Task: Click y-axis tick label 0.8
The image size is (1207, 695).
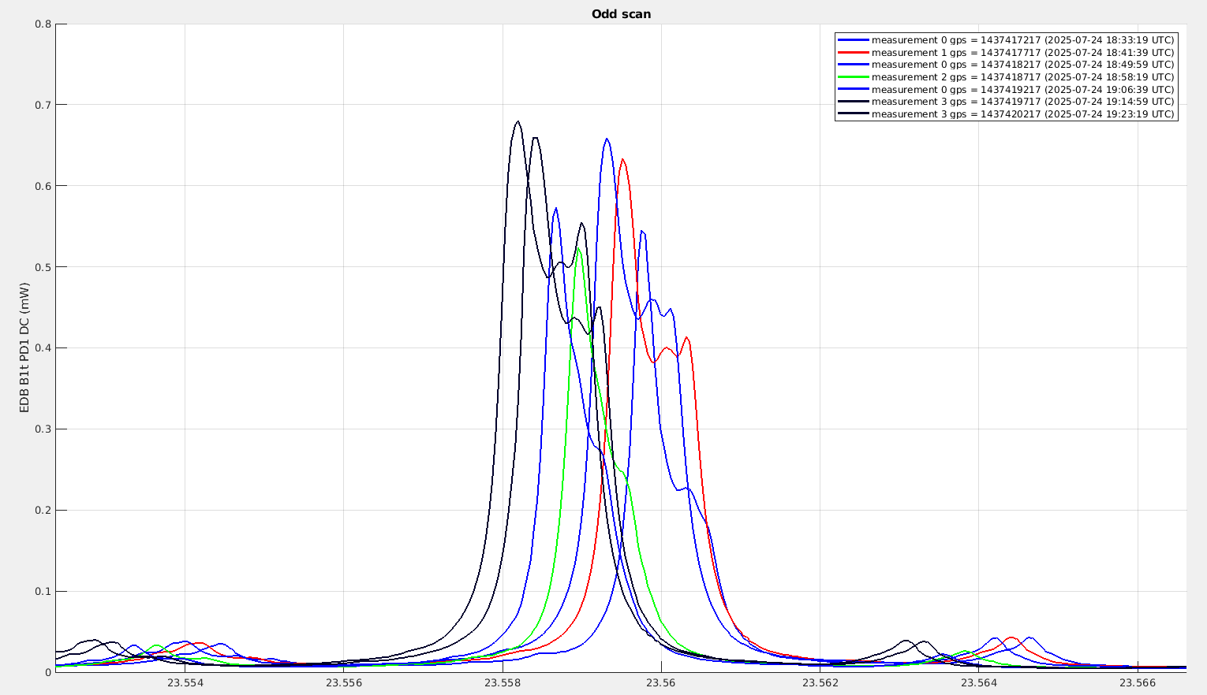Action: coord(43,24)
